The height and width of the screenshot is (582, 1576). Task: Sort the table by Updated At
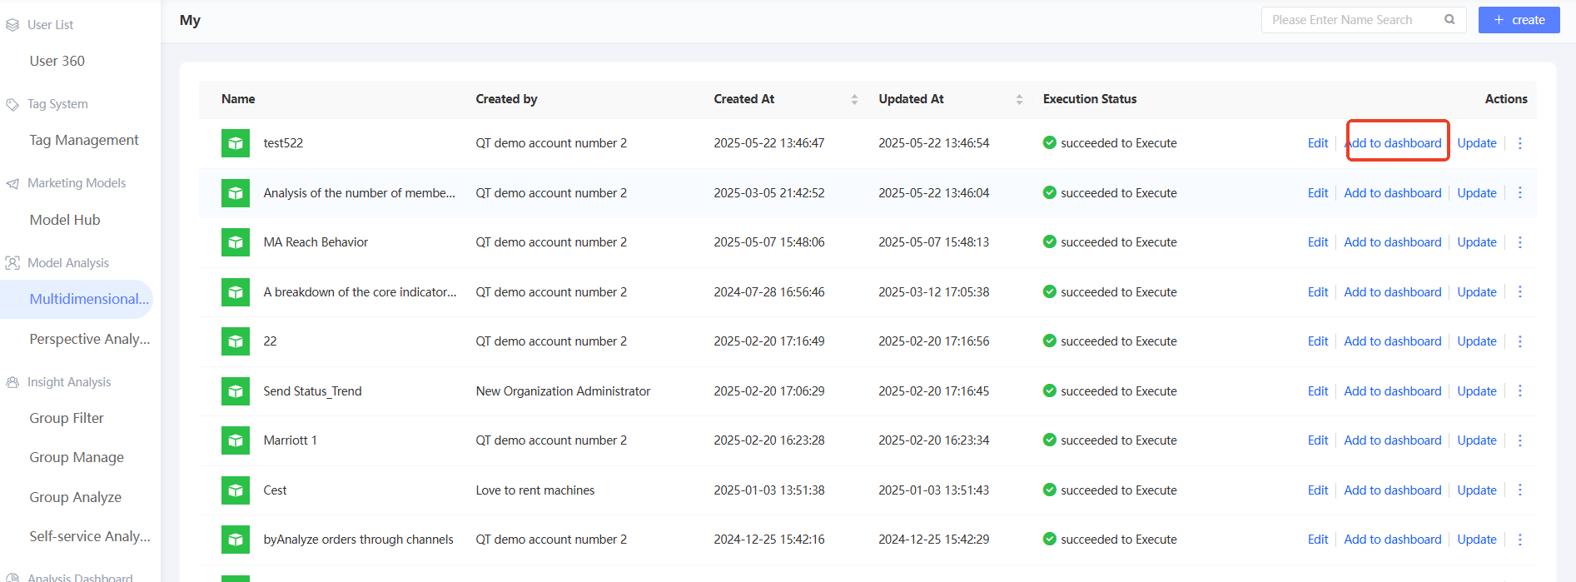pyautogui.click(x=1019, y=99)
